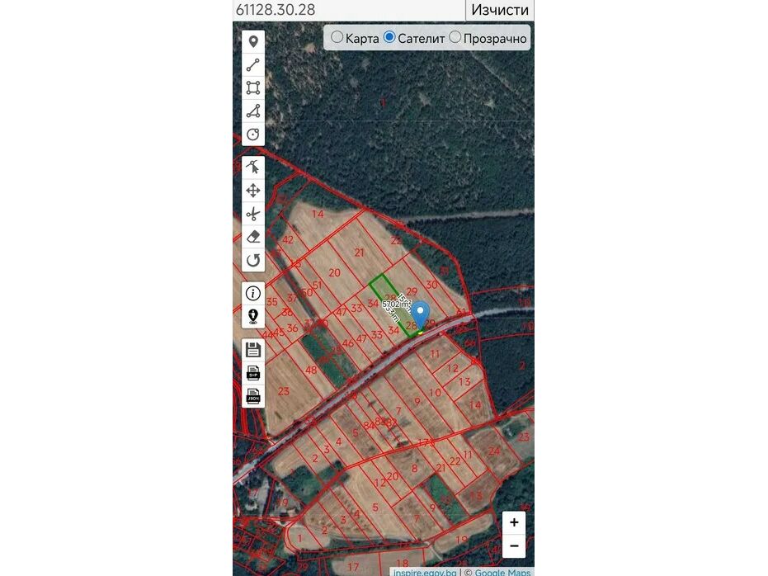Select the polygon drawing tool
Image resolution: width=768 pixels, height=576 pixels.
(x=253, y=111)
